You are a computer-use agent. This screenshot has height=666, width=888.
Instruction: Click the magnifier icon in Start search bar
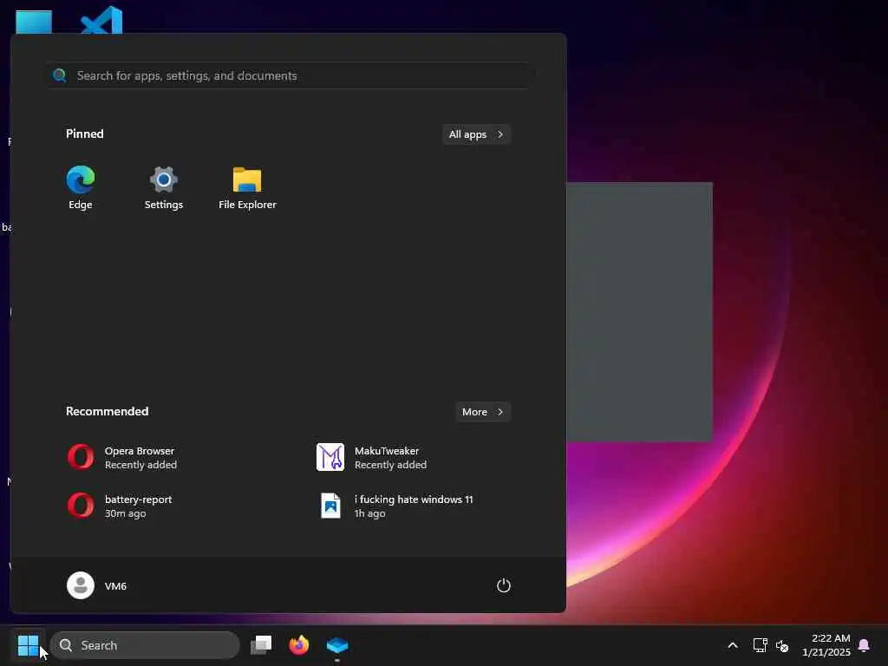60,75
